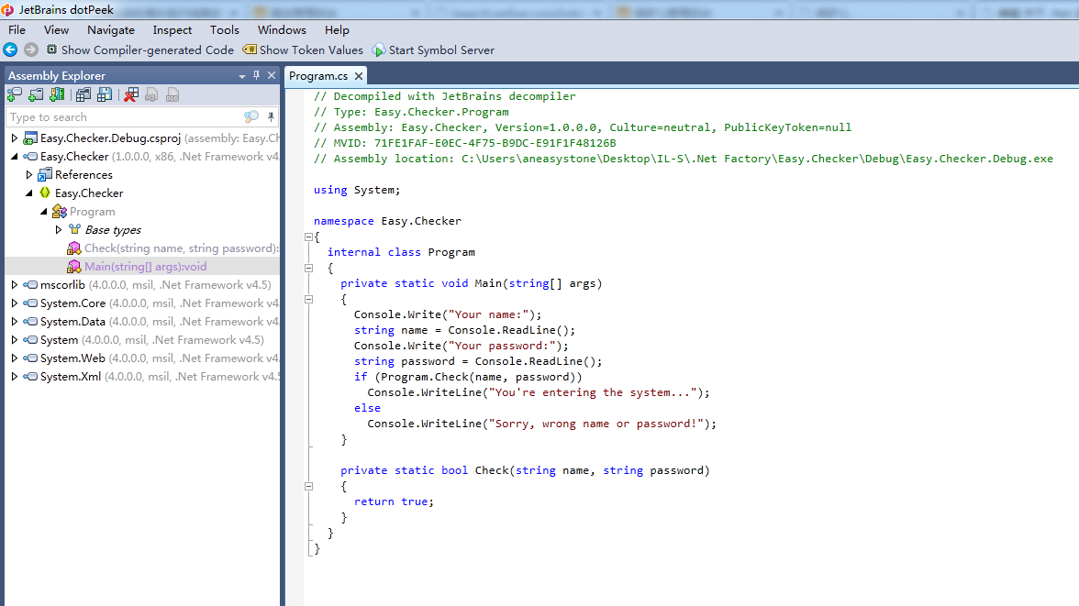Image resolution: width=1079 pixels, height=606 pixels.
Task: Pin the Assembly Explorer panel
Action: point(257,76)
